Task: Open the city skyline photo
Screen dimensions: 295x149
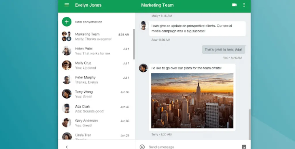Action: (192, 101)
